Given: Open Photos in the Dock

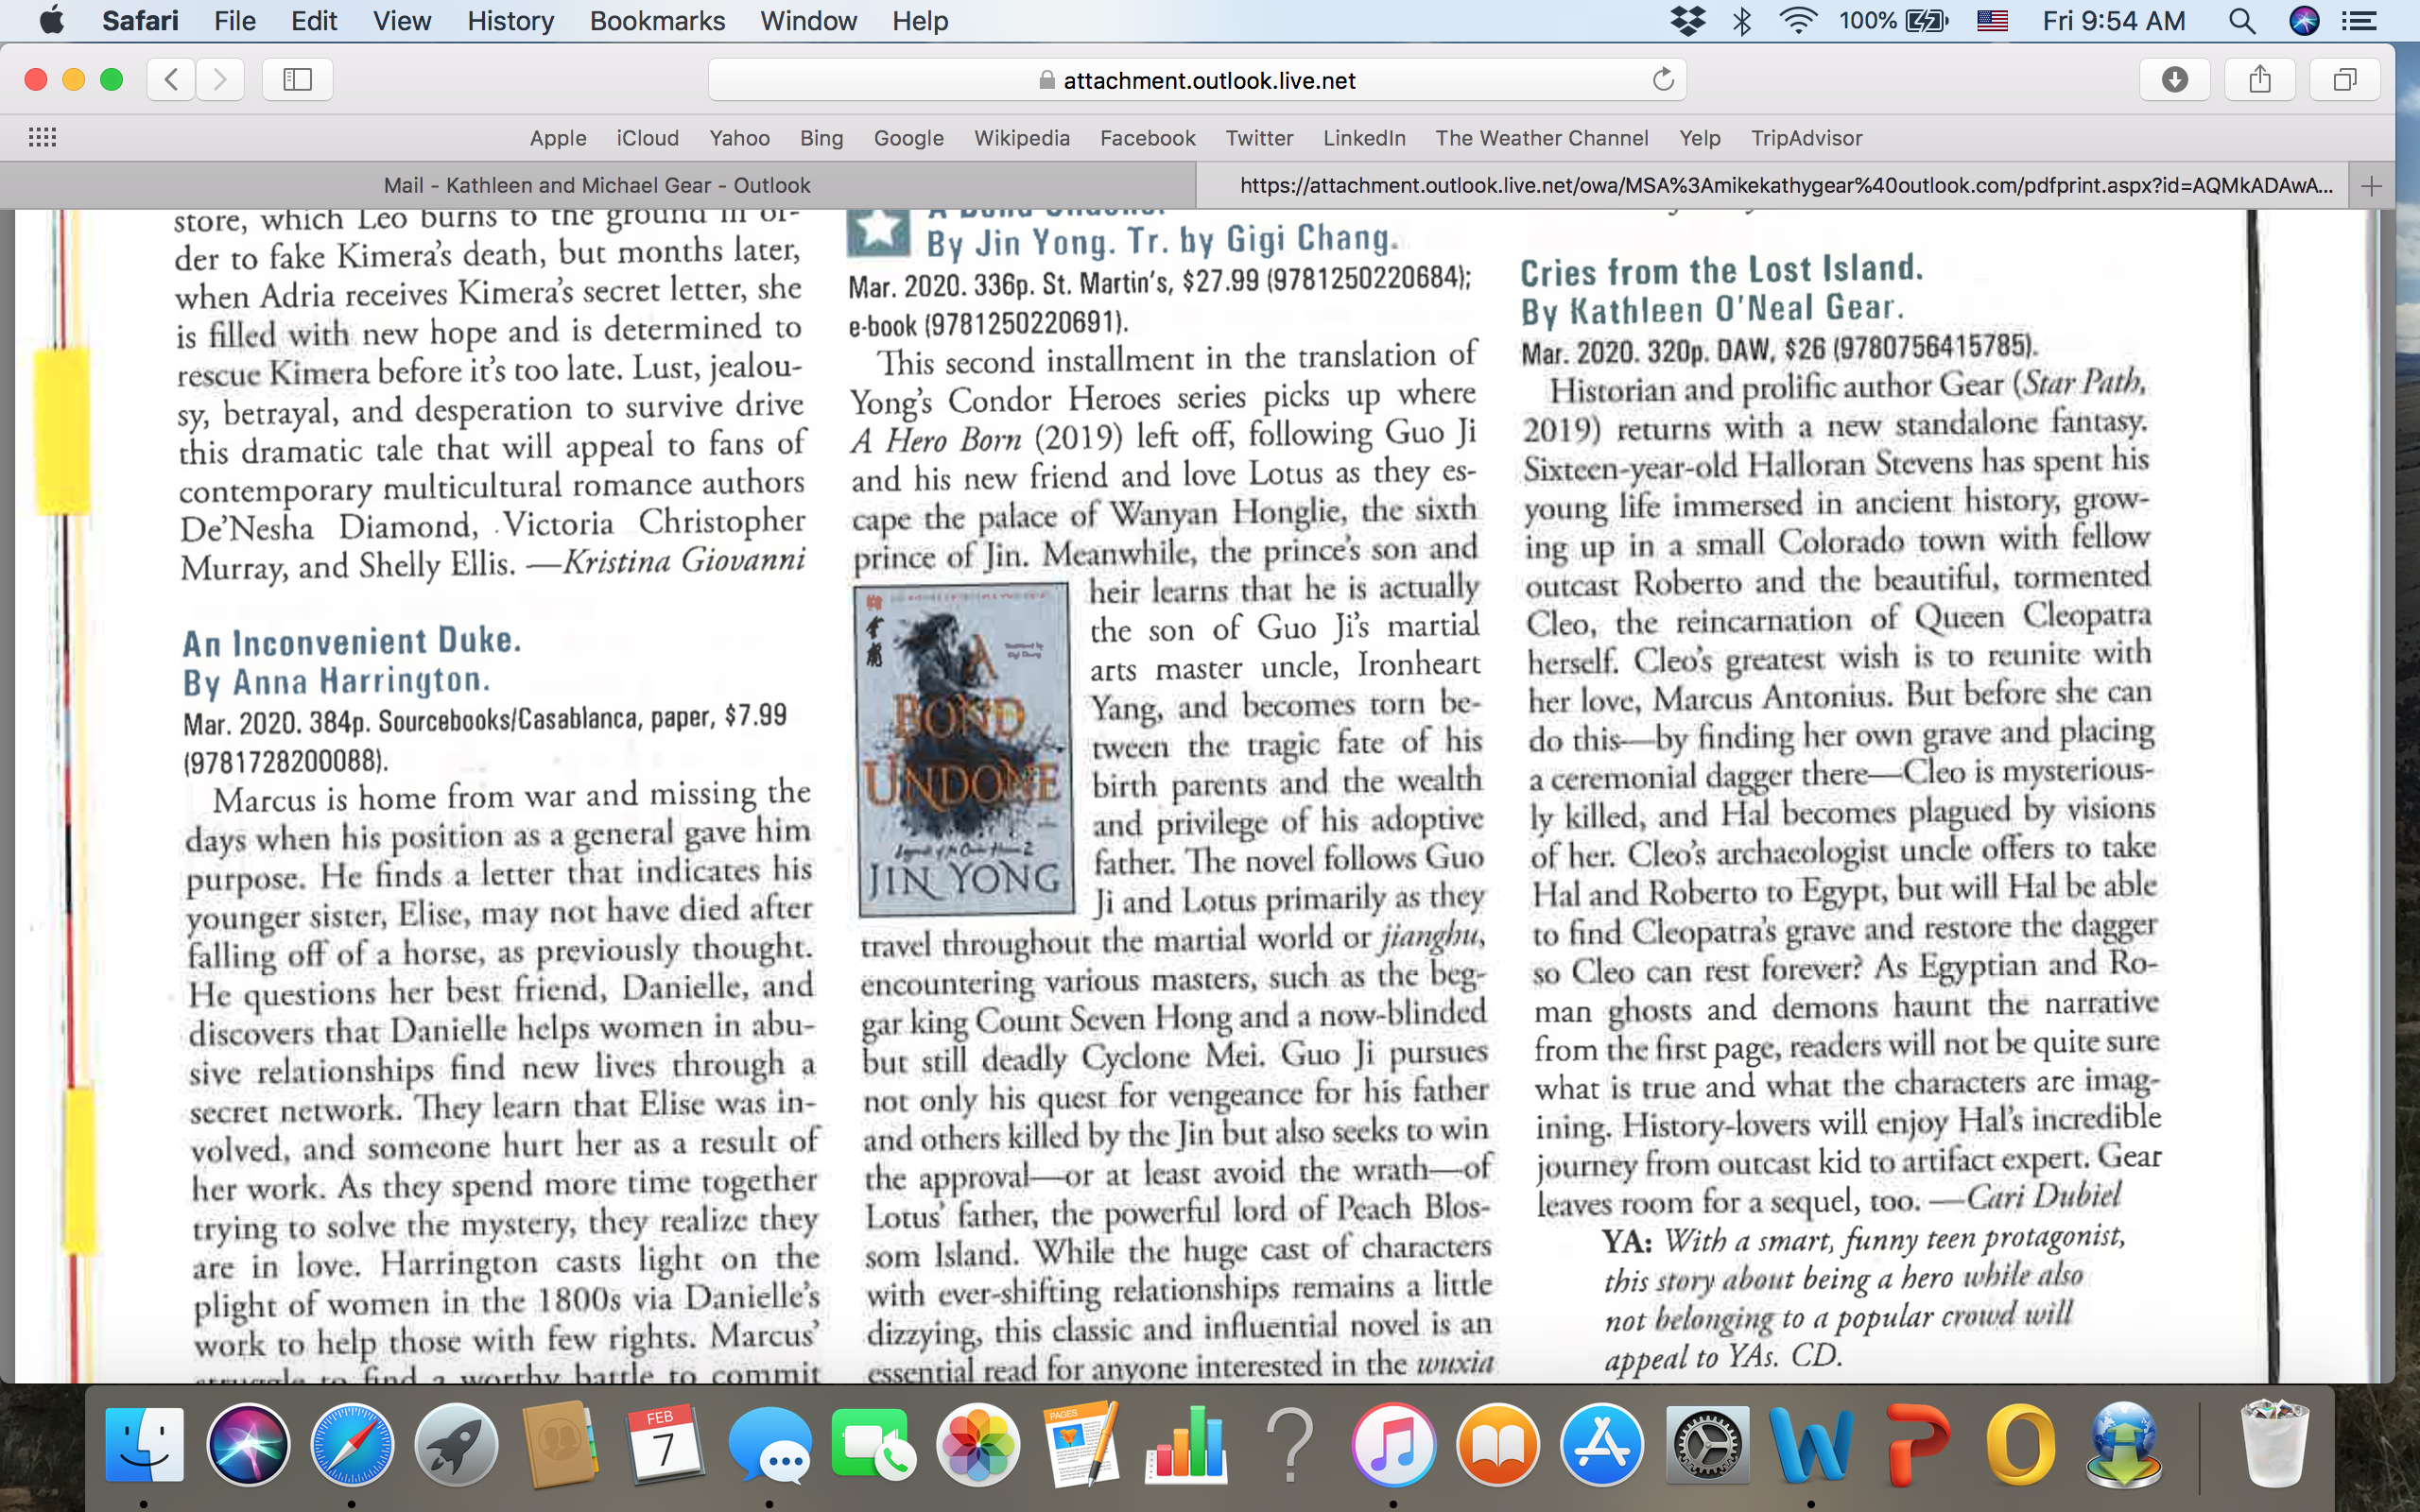Looking at the screenshot, I should pos(978,1444).
